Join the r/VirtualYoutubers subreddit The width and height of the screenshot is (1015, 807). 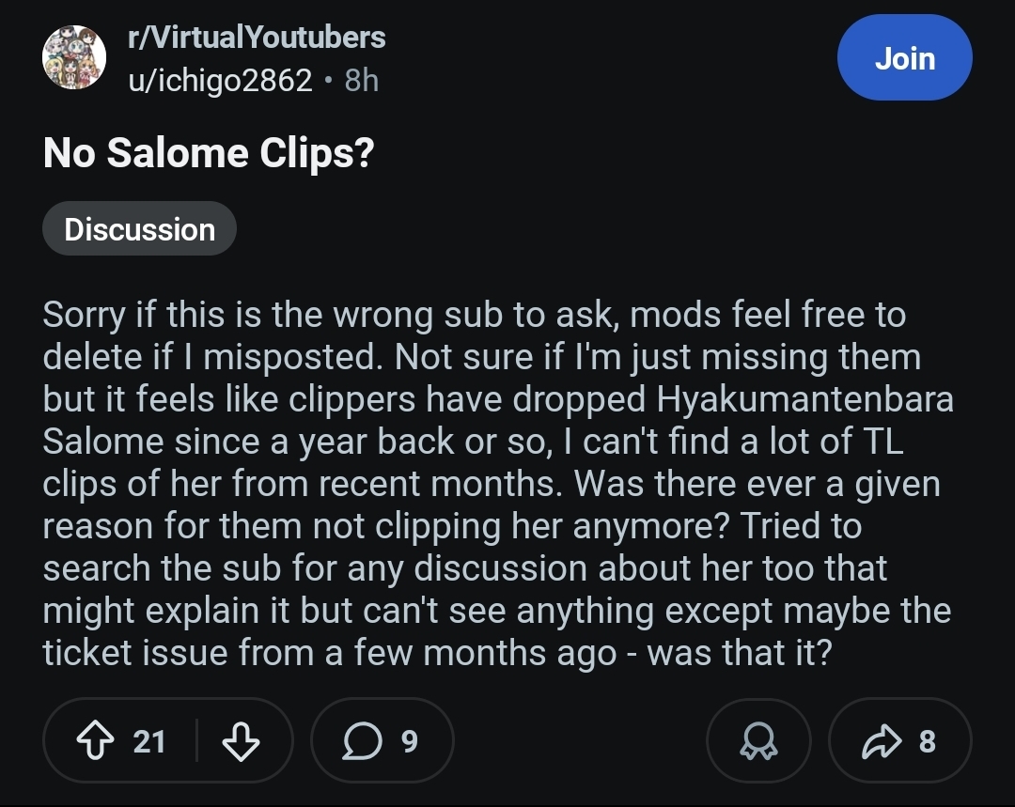point(904,58)
